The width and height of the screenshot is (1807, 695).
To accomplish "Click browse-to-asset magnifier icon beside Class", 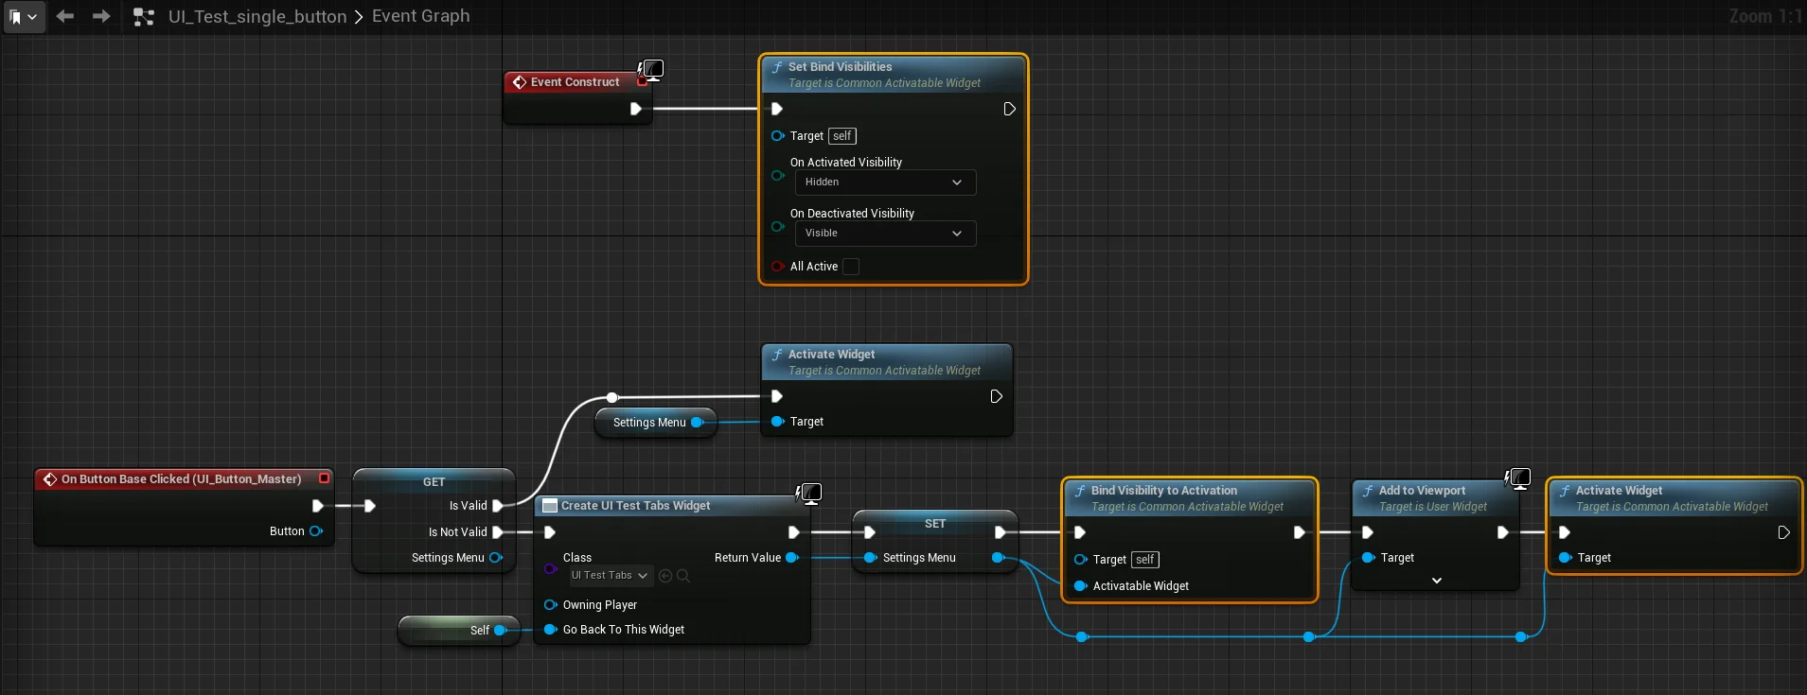I will pos(683,575).
